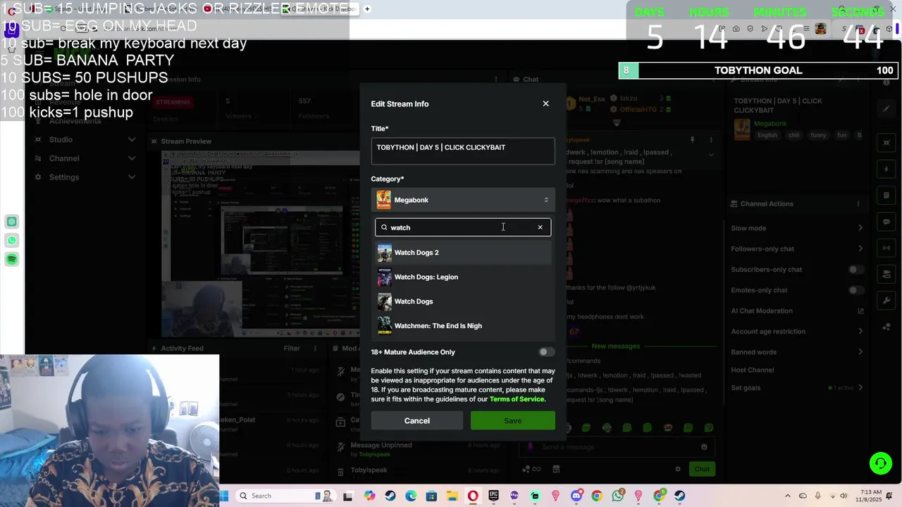
Task: Toggle Emotes-only chat switch
Action: [855, 290]
